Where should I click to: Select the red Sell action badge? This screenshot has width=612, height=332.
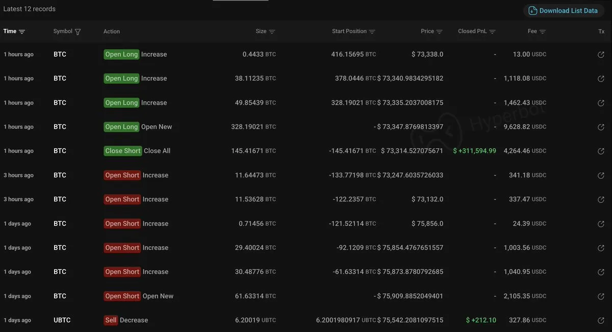point(111,320)
